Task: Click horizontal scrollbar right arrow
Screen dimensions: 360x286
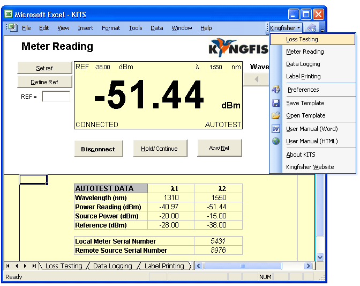Action: pos(309,266)
